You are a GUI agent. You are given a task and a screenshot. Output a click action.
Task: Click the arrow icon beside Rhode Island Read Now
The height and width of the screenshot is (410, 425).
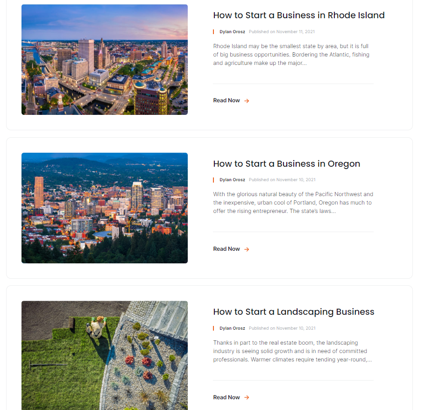pyautogui.click(x=247, y=101)
